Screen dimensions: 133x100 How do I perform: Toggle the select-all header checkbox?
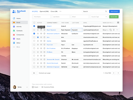pos(34,23)
